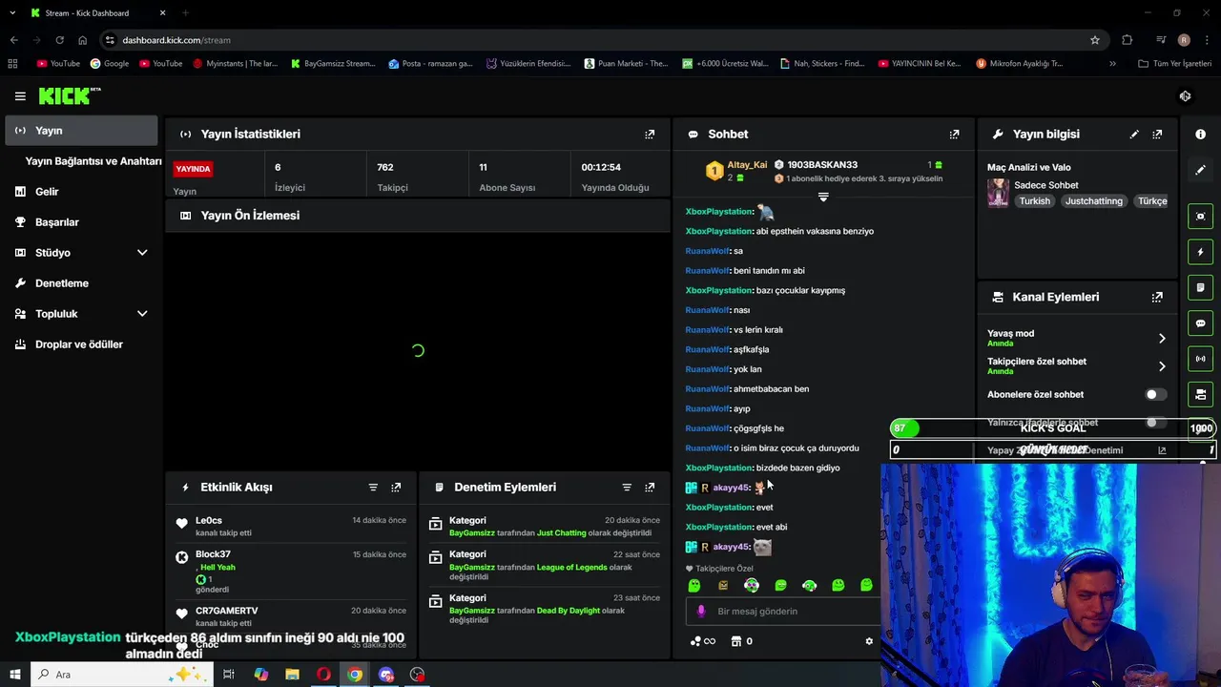Select Yayın in the sidebar
1221x687 pixels.
click(x=81, y=131)
